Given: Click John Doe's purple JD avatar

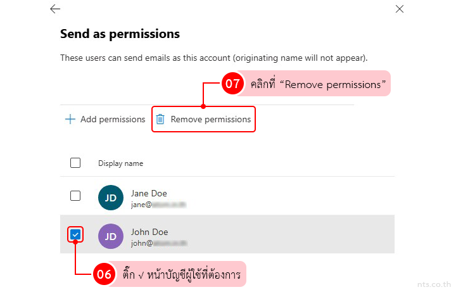Looking at the screenshot, I should pos(111,236).
